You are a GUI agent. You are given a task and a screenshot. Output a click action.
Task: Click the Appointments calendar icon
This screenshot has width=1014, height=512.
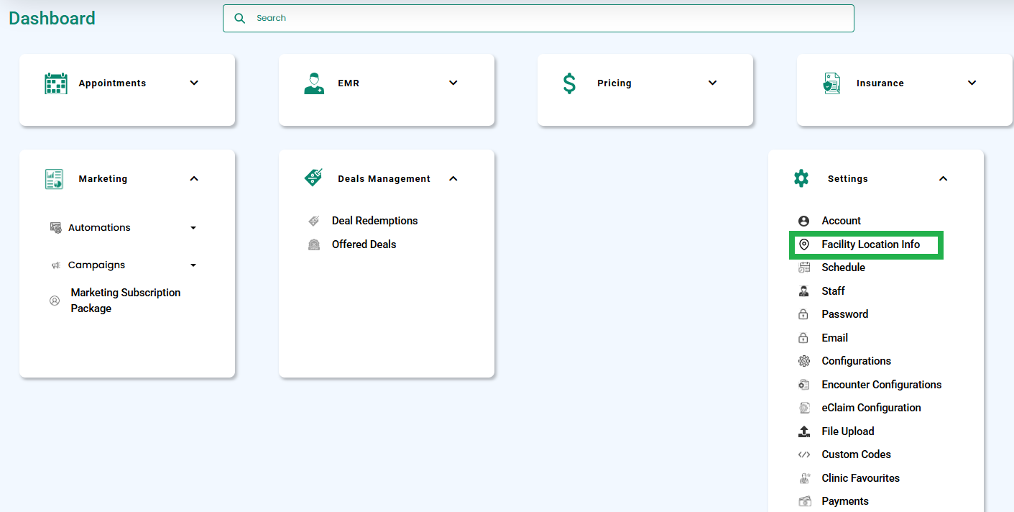(x=56, y=83)
